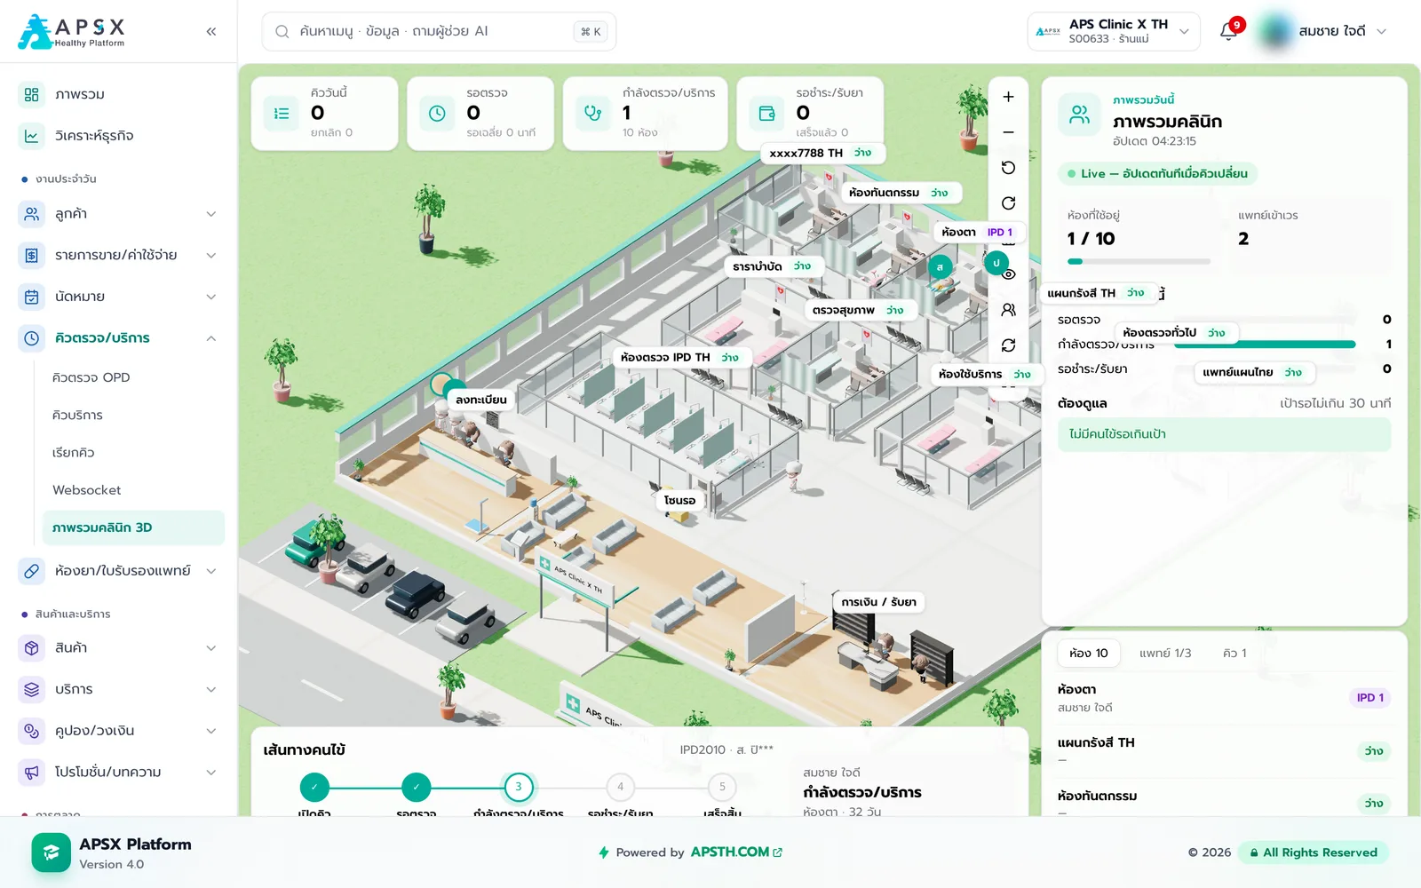Click the sync refresh icon in 3D toolbar

[1008, 345]
